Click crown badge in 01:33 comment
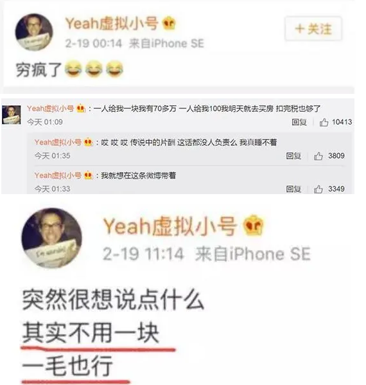366x385 pixels. click(89, 175)
